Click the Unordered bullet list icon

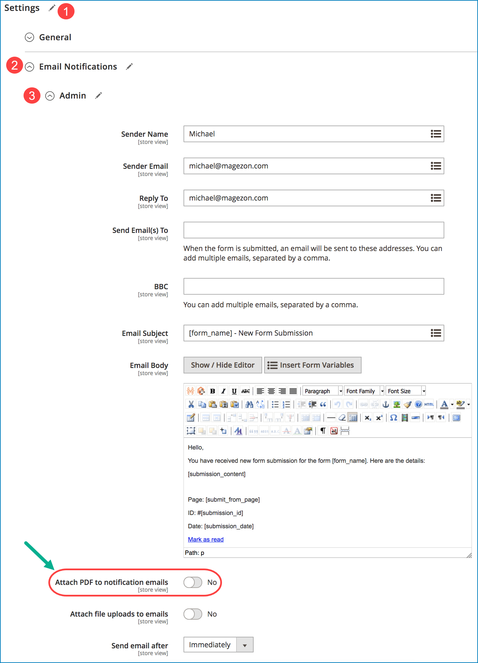click(275, 404)
